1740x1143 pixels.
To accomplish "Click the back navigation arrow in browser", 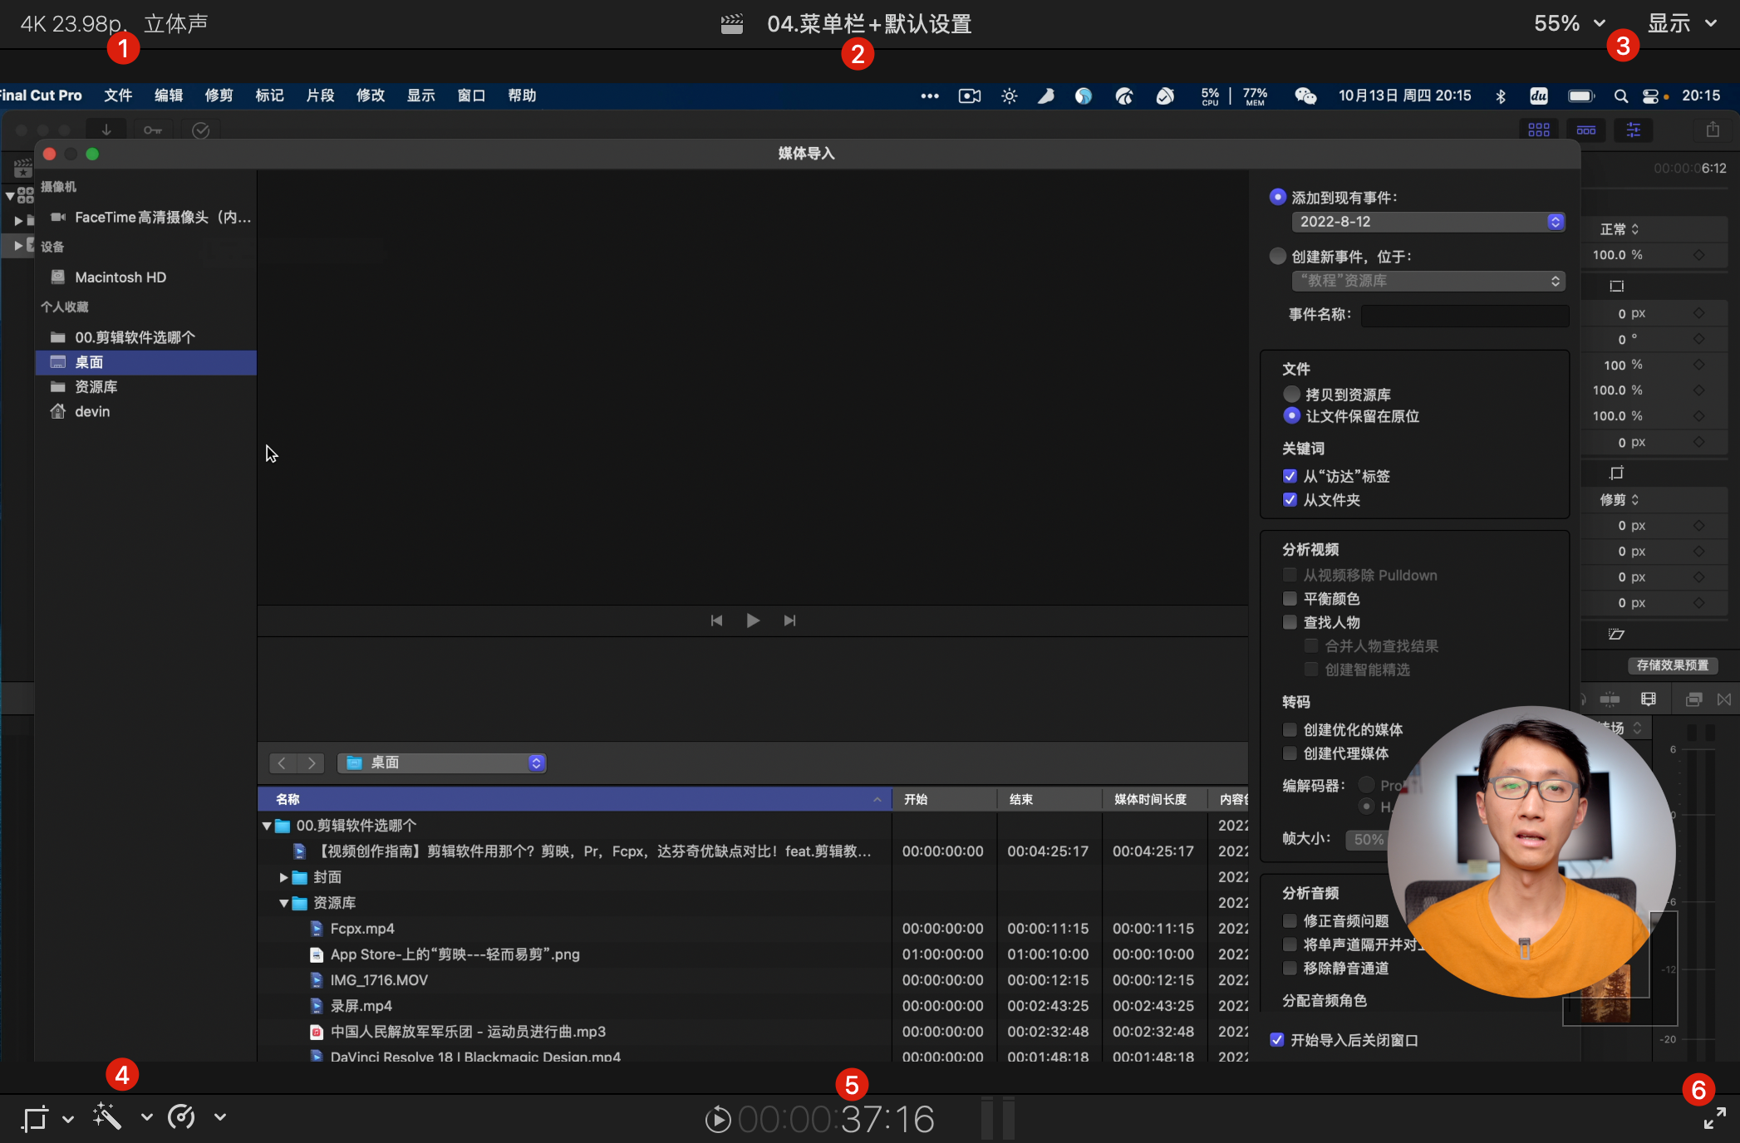I will pyautogui.click(x=283, y=763).
